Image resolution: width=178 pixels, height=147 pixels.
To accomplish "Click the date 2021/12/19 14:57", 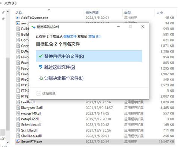I will 99,108.
